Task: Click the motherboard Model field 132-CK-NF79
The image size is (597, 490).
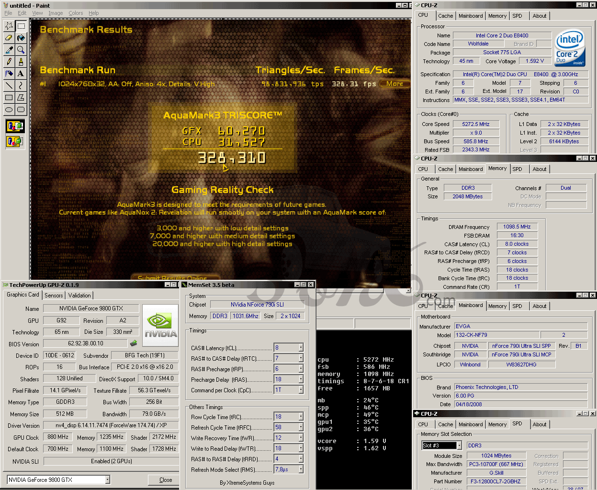Action: [x=497, y=335]
